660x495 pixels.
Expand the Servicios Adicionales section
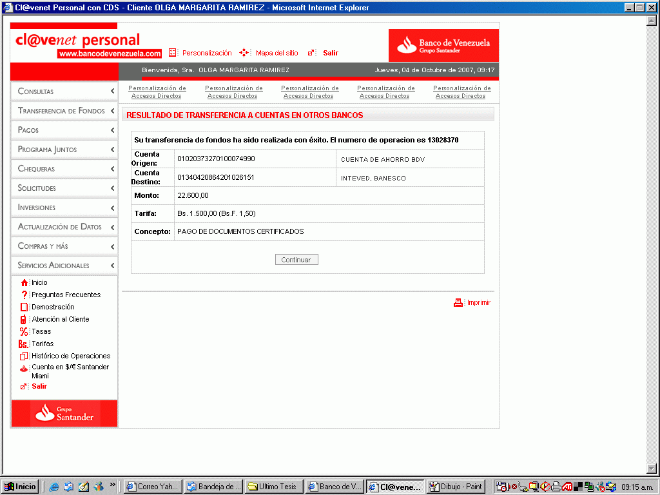pyautogui.click(x=64, y=266)
